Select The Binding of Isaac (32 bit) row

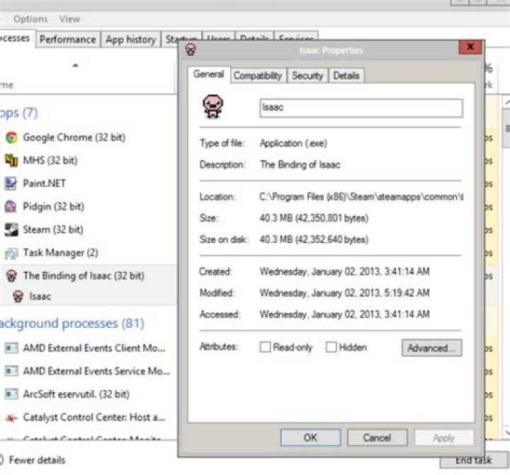tap(88, 275)
